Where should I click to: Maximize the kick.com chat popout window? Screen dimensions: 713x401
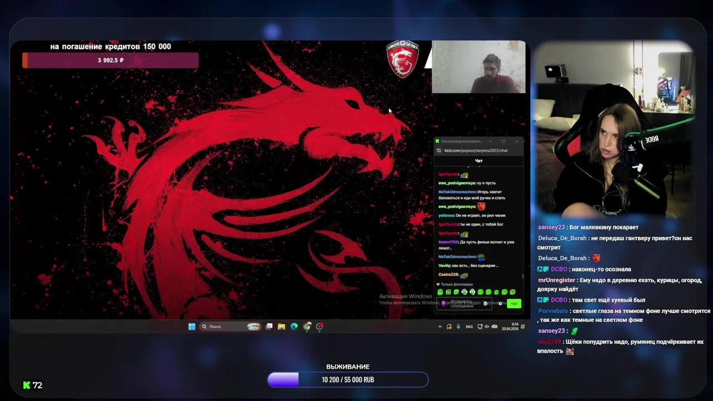(x=504, y=141)
